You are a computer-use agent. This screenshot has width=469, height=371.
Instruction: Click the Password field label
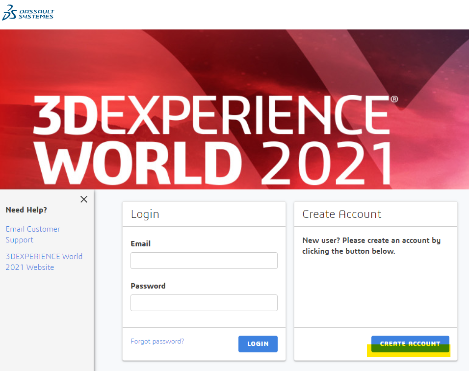tap(148, 286)
